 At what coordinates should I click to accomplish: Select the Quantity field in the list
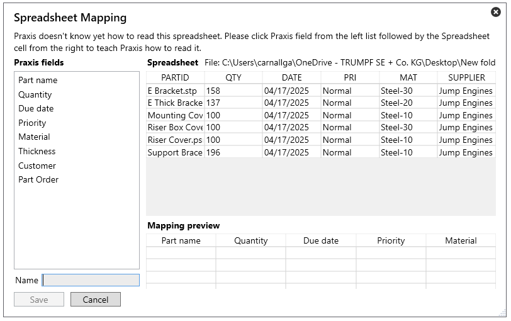point(35,94)
